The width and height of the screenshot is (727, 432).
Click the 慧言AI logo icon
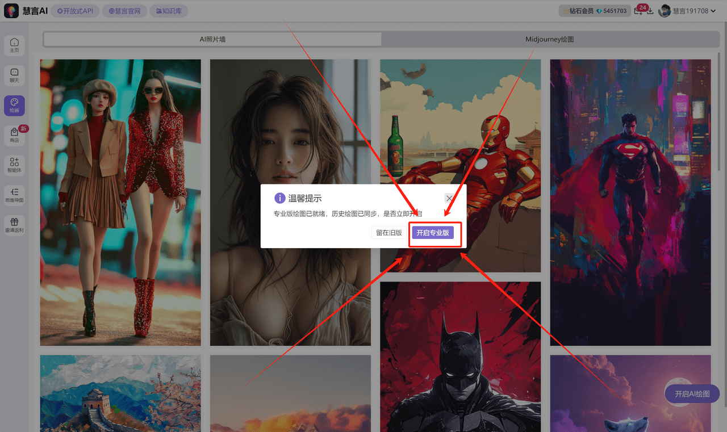[x=11, y=11]
